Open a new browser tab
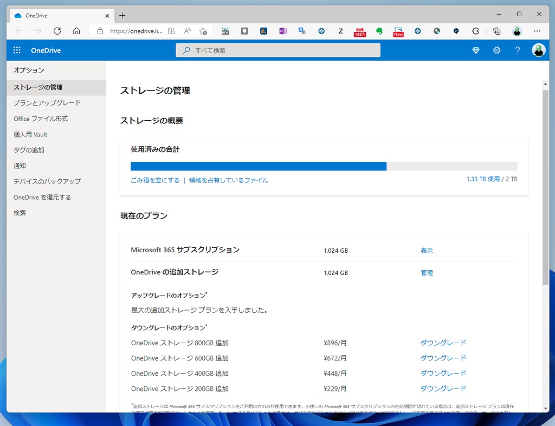 (x=122, y=16)
